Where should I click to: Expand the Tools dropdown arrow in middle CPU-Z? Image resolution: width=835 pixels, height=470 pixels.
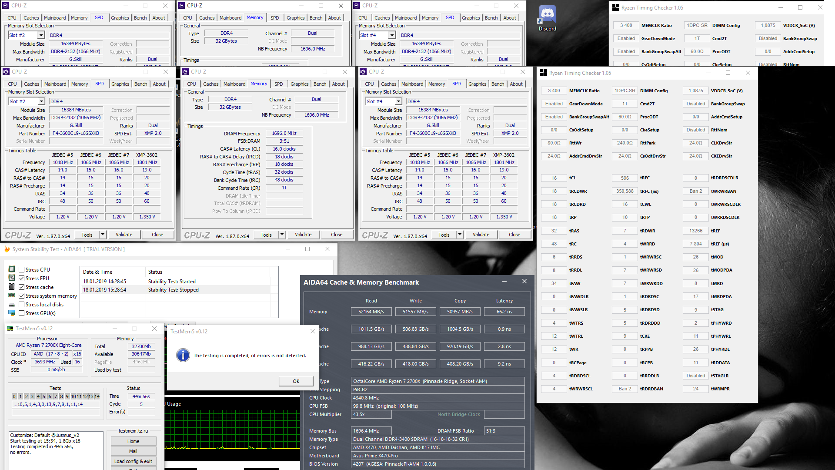pos(282,235)
